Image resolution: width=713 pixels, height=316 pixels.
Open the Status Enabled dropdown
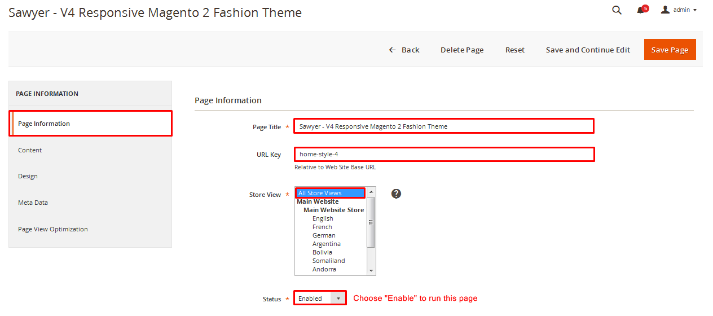(x=320, y=298)
